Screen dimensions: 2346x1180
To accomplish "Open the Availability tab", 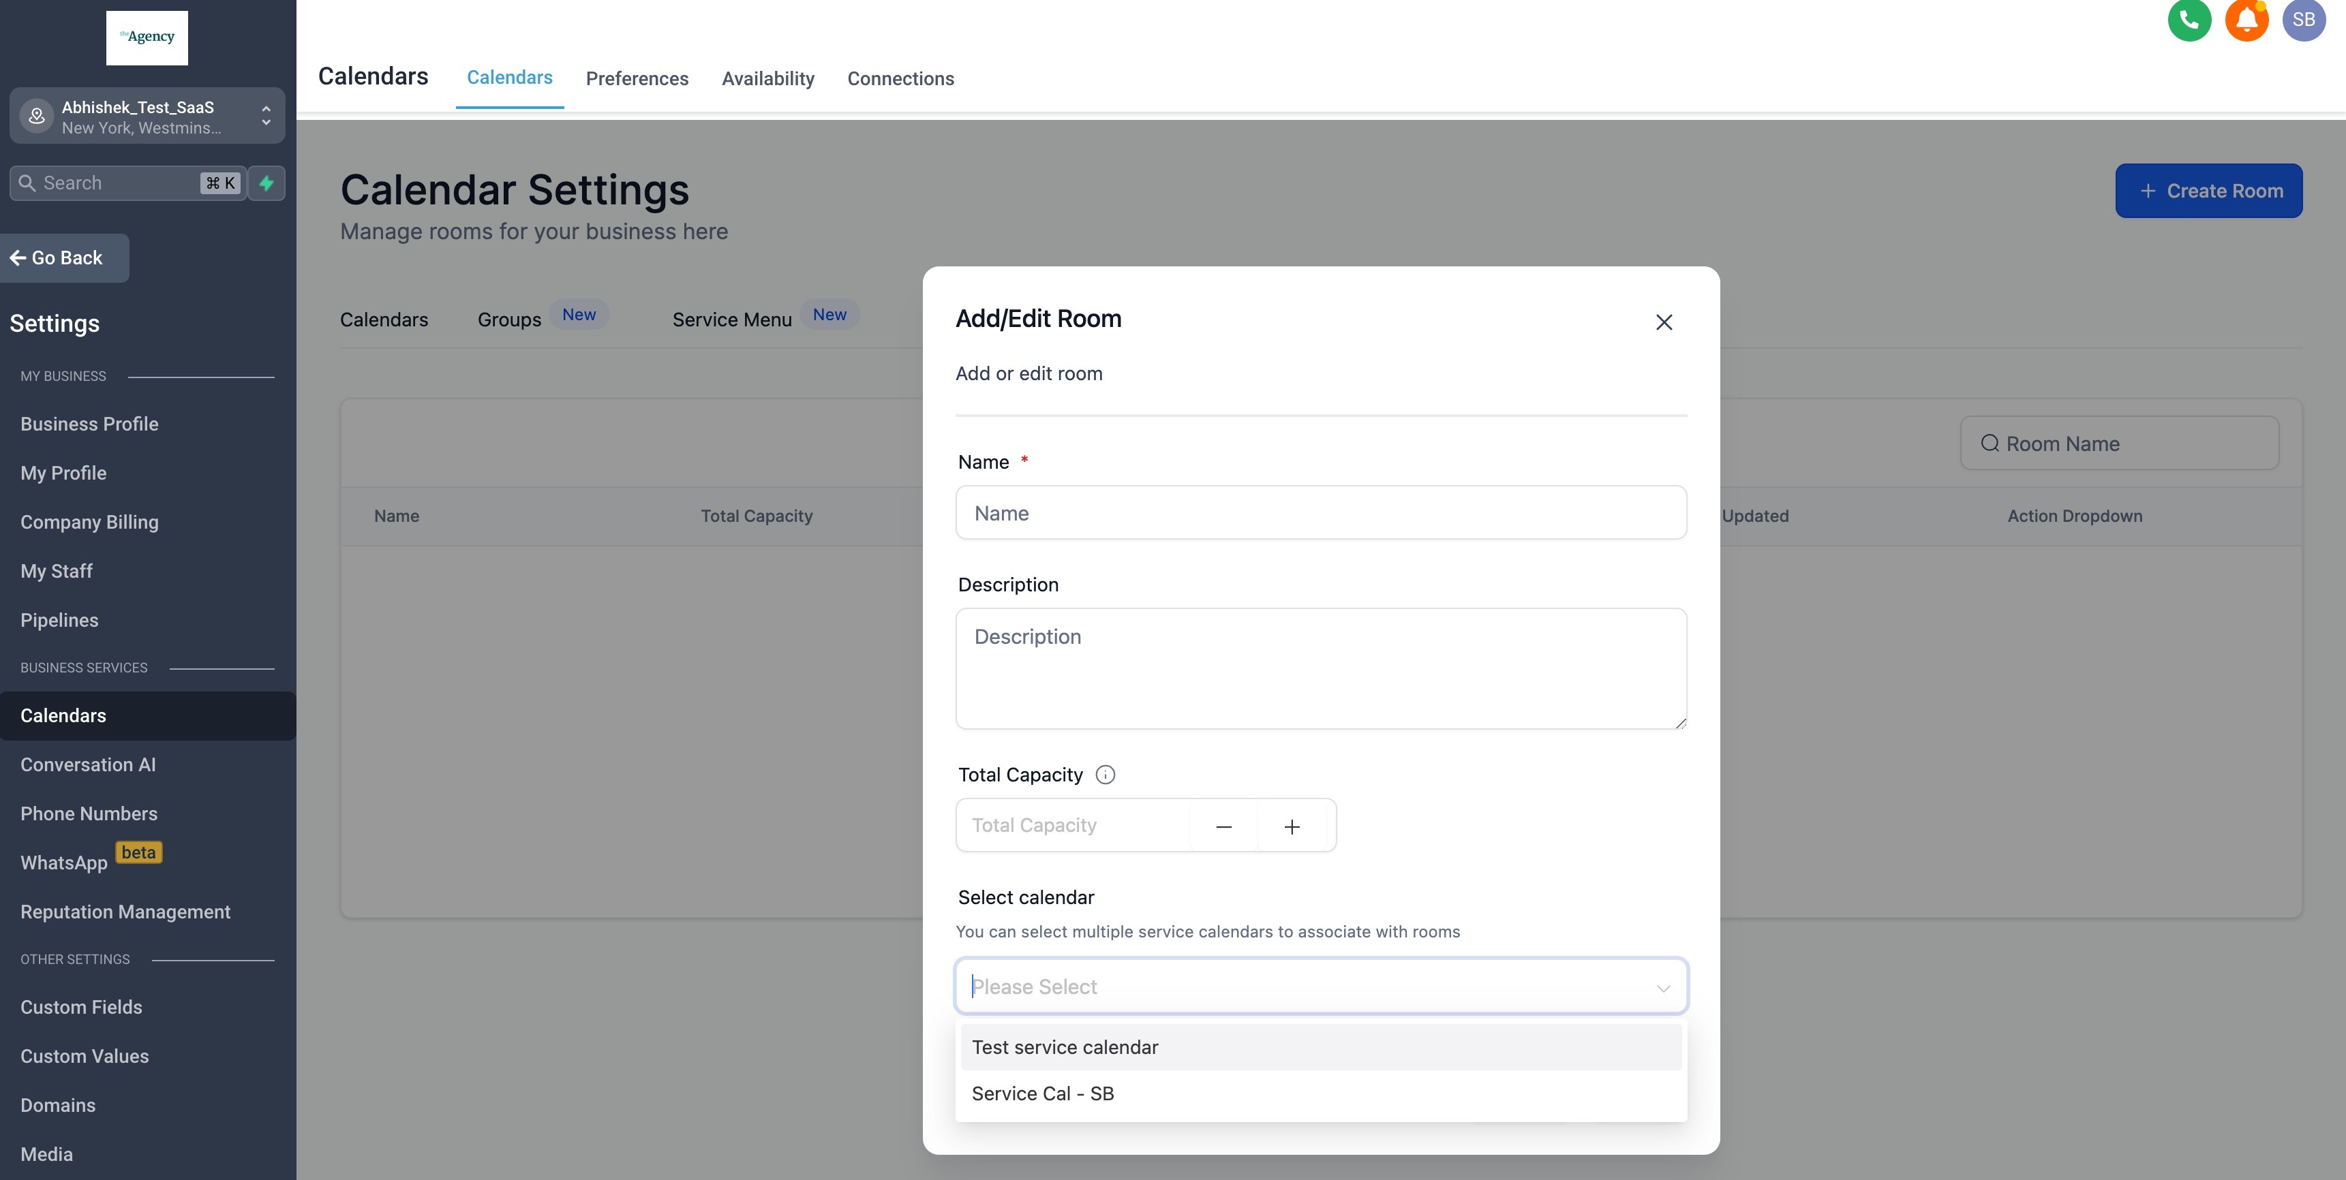I will click(x=767, y=78).
